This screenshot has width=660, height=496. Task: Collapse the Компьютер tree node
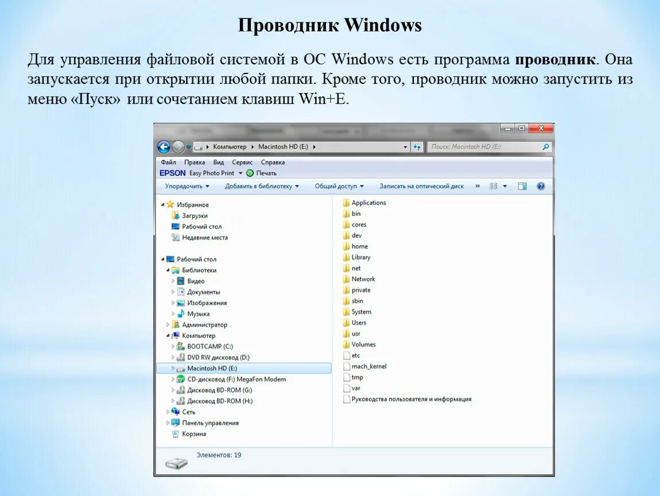(168, 336)
